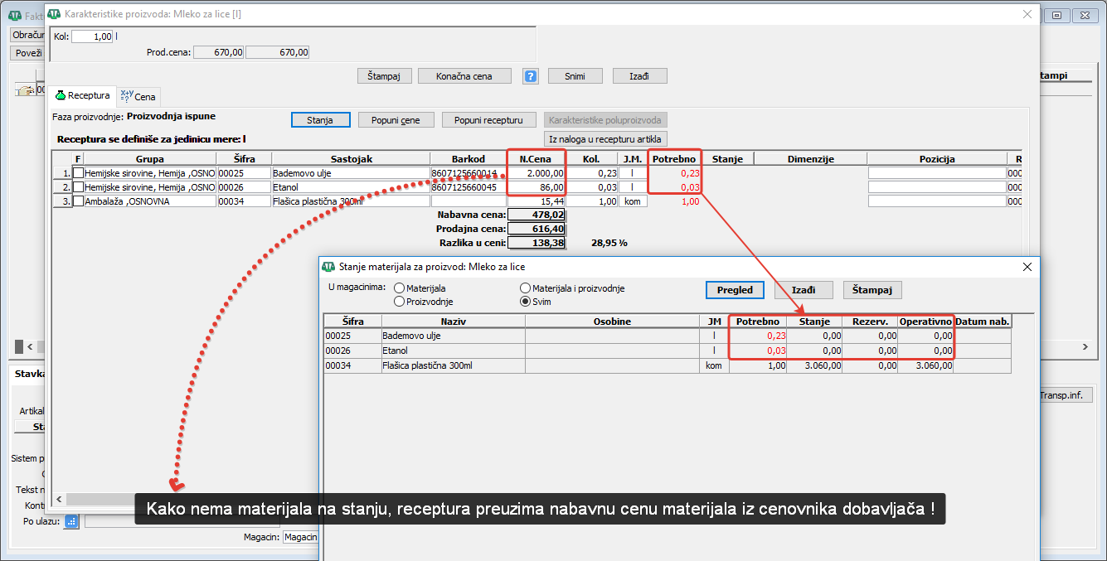The image size is (1107, 561).
Task: Click the Stanje materijala dialog title icon
Action: 328,267
